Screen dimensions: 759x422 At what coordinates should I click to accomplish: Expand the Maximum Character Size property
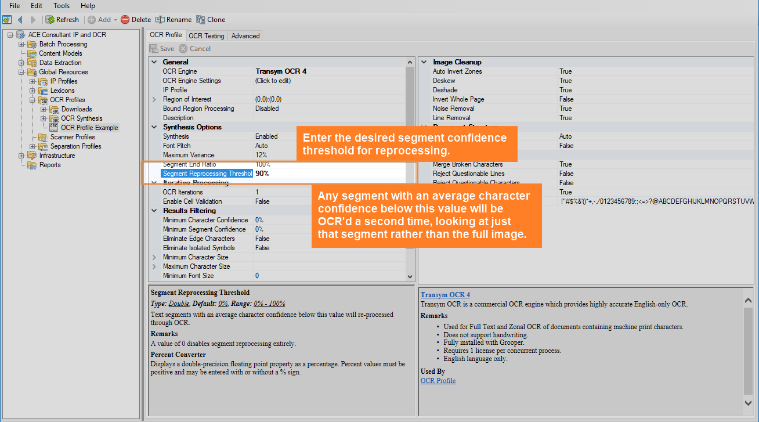tap(154, 266)
